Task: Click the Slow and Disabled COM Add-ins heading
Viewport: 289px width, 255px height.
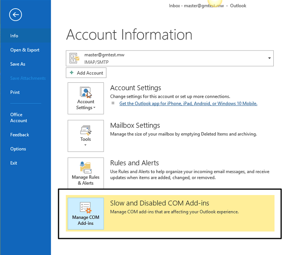Action: click(x=159, y=203)
